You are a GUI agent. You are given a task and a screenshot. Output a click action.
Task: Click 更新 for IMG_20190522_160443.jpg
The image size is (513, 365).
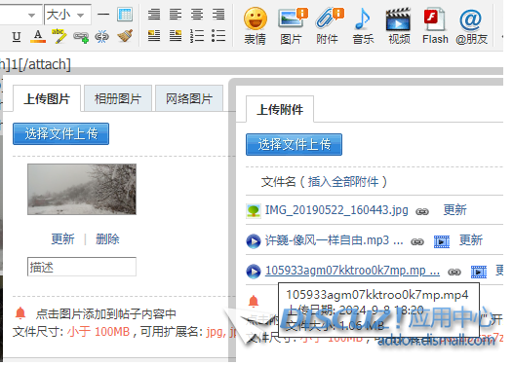point(454,210)
